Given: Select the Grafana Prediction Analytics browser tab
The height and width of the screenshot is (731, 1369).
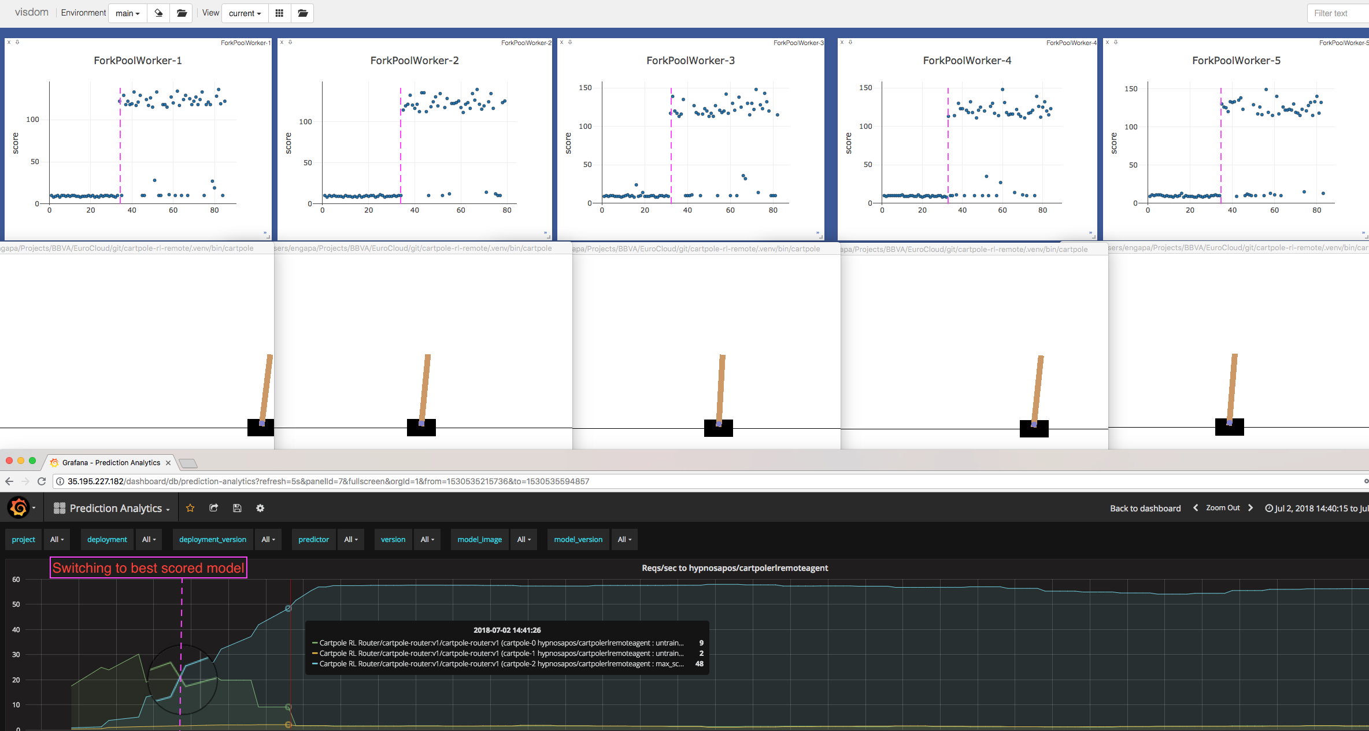Looking at the screenshot, I should click(x=111, y=462).
